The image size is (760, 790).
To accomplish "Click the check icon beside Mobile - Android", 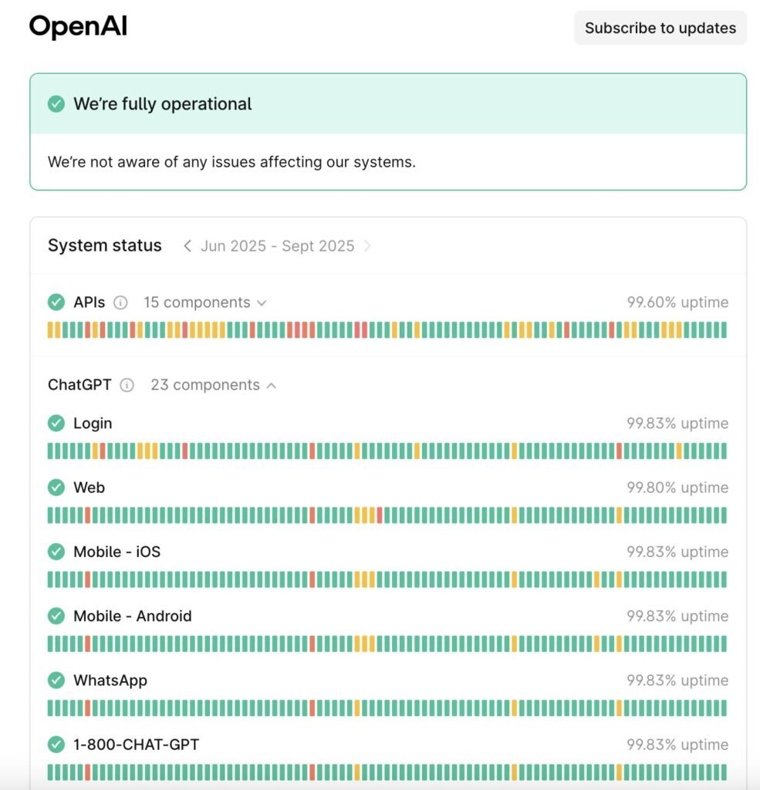I will click(x=56, y=616).
